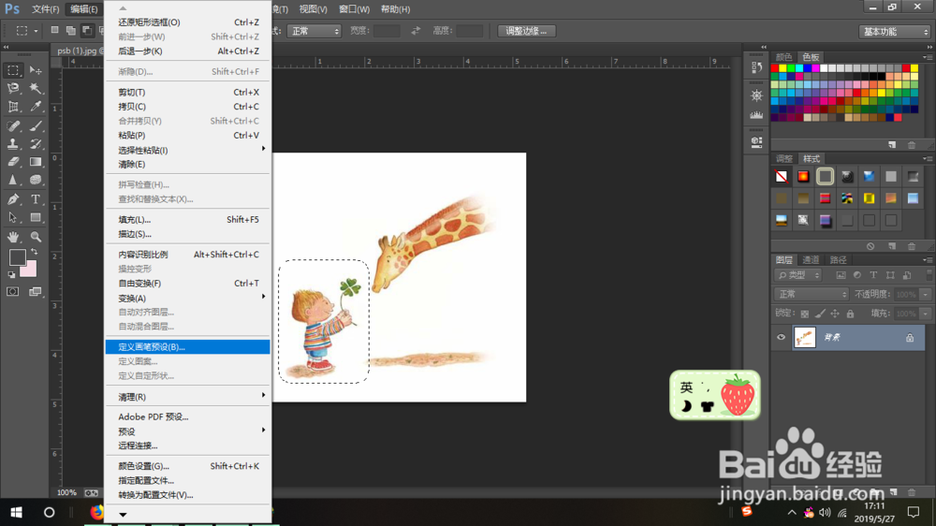Select the Hand tool
Screen dimensions: 936x526
click(13, 237)
